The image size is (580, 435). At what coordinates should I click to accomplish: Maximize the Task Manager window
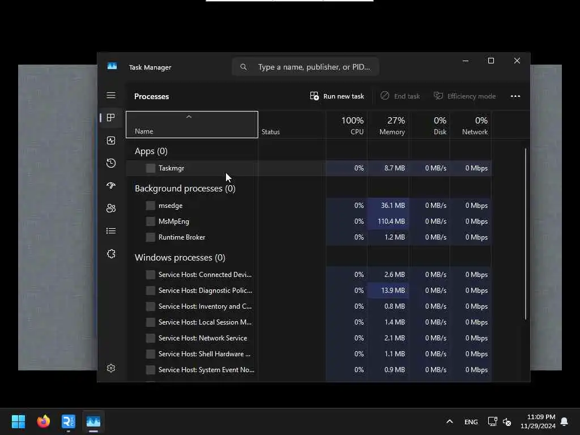491,61
